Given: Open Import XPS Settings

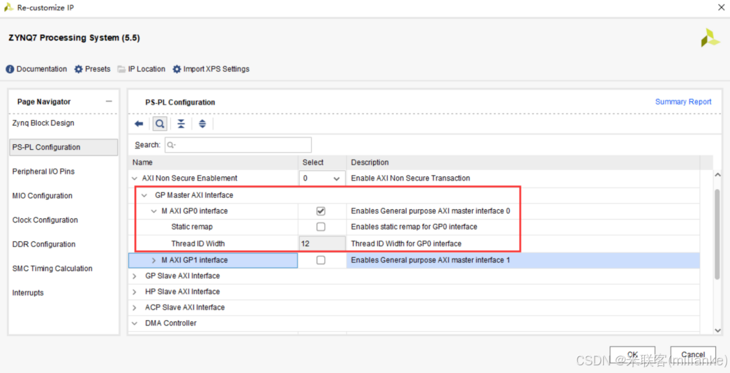Looking at the screenshot, I should (x=211, y=69).
